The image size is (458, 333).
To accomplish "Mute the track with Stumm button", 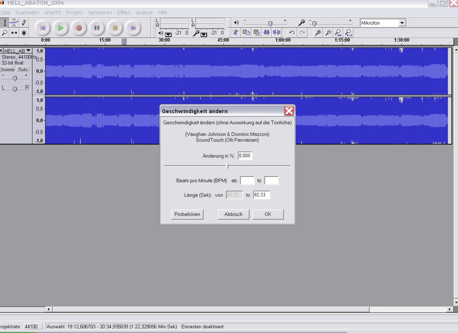I will (7, 69).
